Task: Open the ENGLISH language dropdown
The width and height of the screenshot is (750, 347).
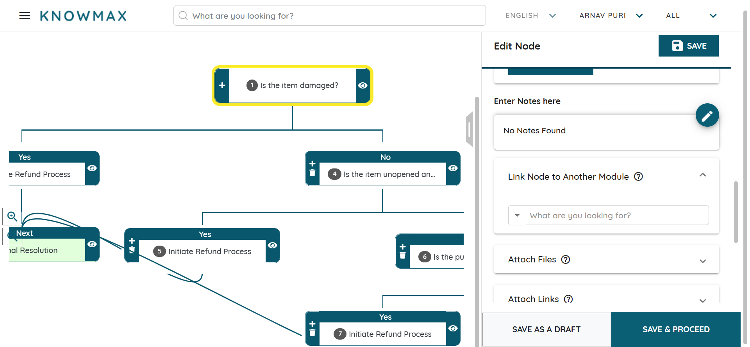Action: [530, 16]
